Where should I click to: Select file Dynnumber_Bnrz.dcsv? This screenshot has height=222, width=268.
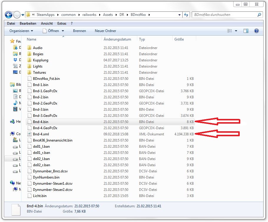(50, 171)
